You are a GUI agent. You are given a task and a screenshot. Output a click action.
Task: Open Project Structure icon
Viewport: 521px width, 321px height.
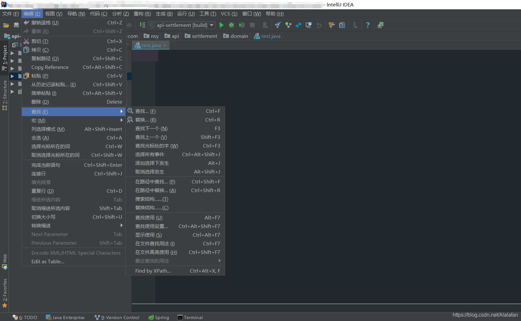pos(342,25)
